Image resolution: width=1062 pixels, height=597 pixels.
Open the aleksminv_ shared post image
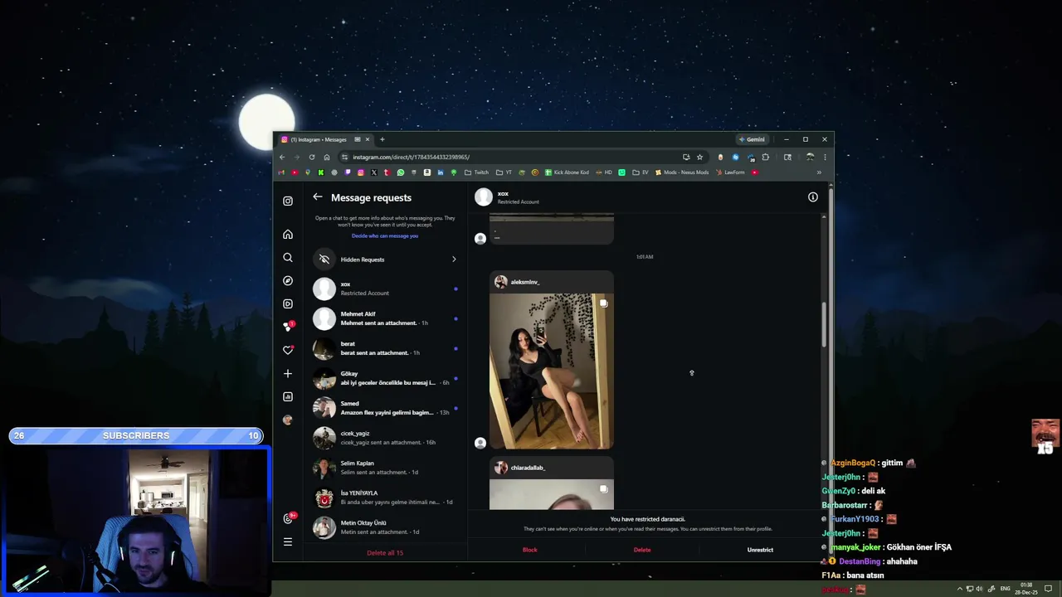[x=552, y=371]
